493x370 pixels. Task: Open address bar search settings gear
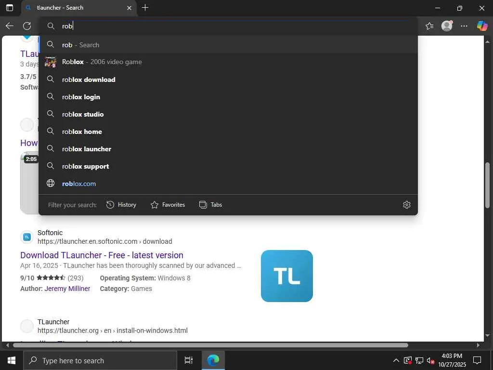(x=406, y=205)
